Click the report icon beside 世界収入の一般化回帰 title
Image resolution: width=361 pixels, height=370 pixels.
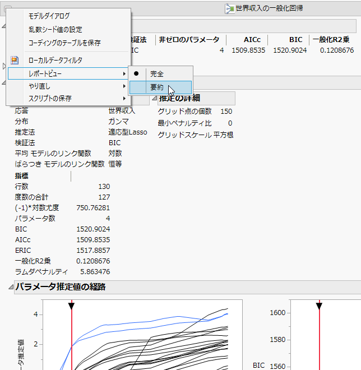coord(229,8)
